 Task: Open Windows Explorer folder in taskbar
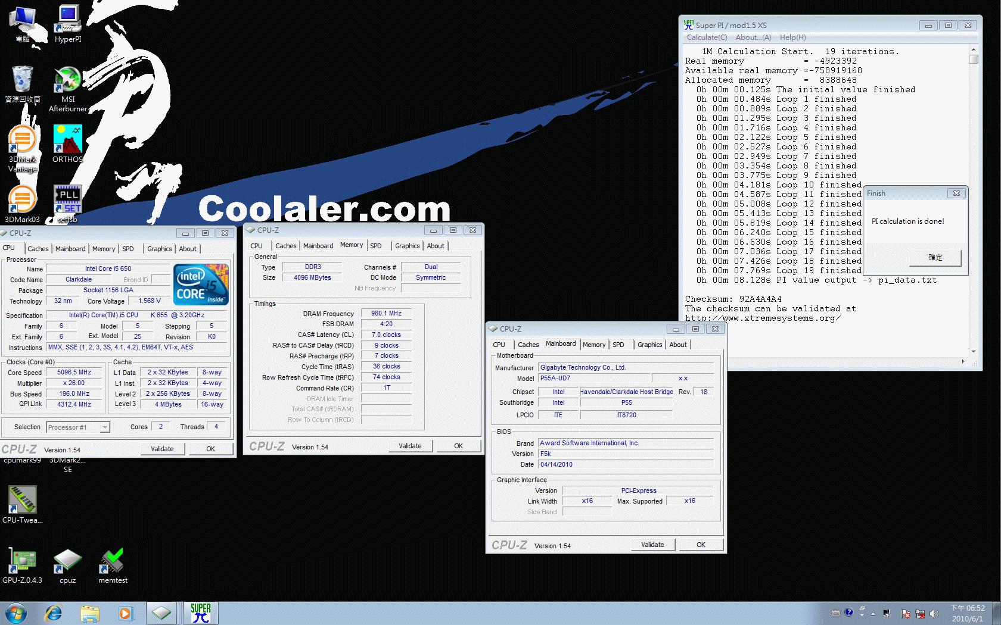tap(90, 613)
